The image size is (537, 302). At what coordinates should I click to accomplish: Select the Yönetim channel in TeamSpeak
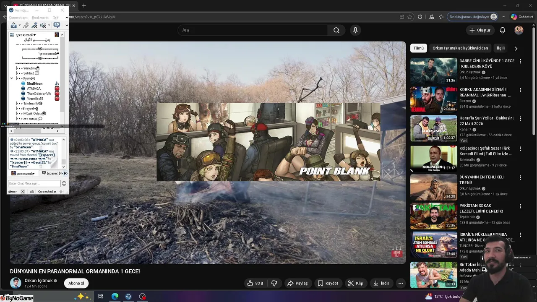(x=29, y=68)
